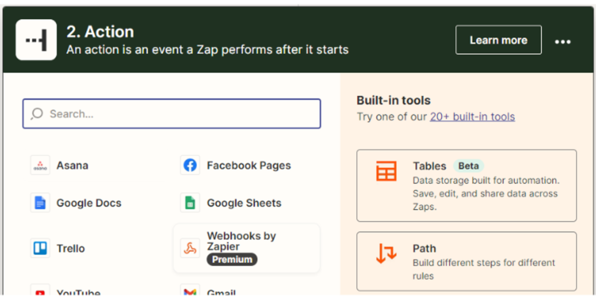Click the 2. Action step title
The image size is (596, 300).
tap(100, 32)
